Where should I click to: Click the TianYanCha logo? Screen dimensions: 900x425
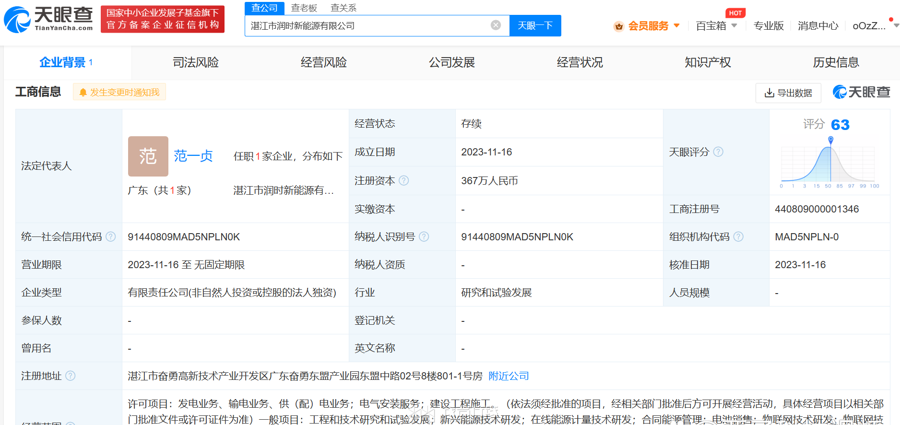48,20
